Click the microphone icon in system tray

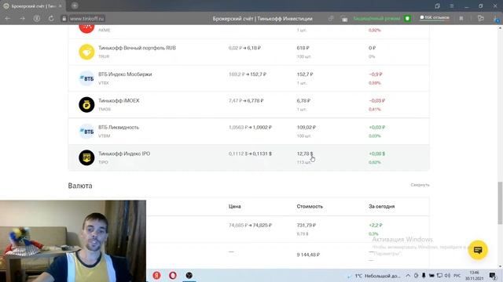[424, 276]
